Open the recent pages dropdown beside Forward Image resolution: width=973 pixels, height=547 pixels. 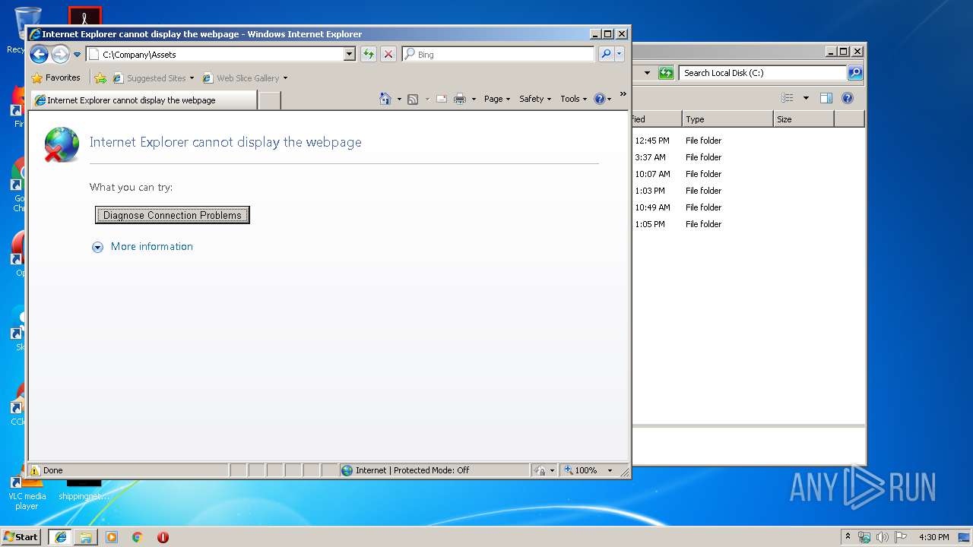point(77,55)
